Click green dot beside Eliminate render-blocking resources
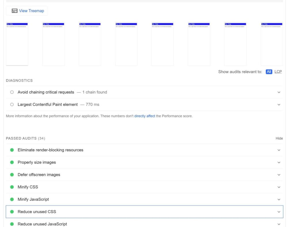The image size is (295, 227). coord(12,150)
